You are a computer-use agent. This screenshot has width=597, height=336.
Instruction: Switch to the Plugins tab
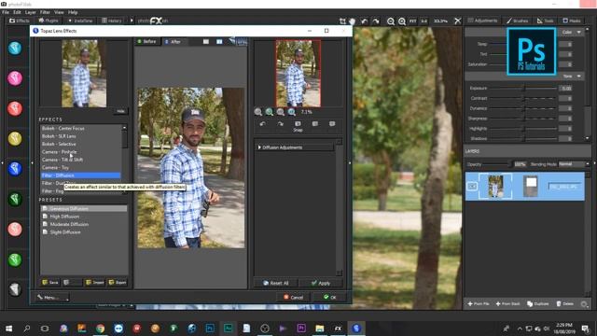click(49, 21)
